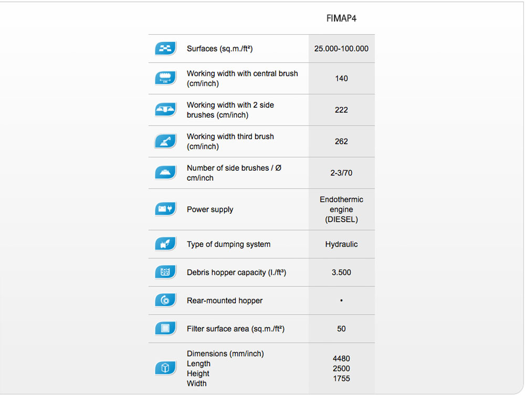Viewport: 525px width, 405px height.
Task: Click the Hydraulic dumping system value
Action: pos(341,244)
